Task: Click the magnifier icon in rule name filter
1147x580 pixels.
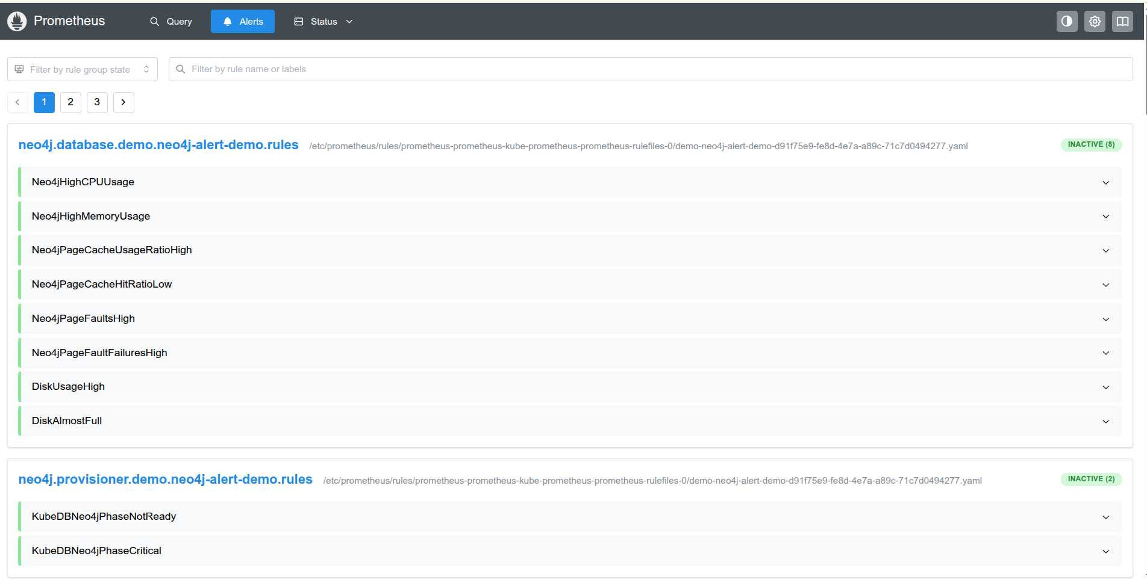Action: click(180, 69)
